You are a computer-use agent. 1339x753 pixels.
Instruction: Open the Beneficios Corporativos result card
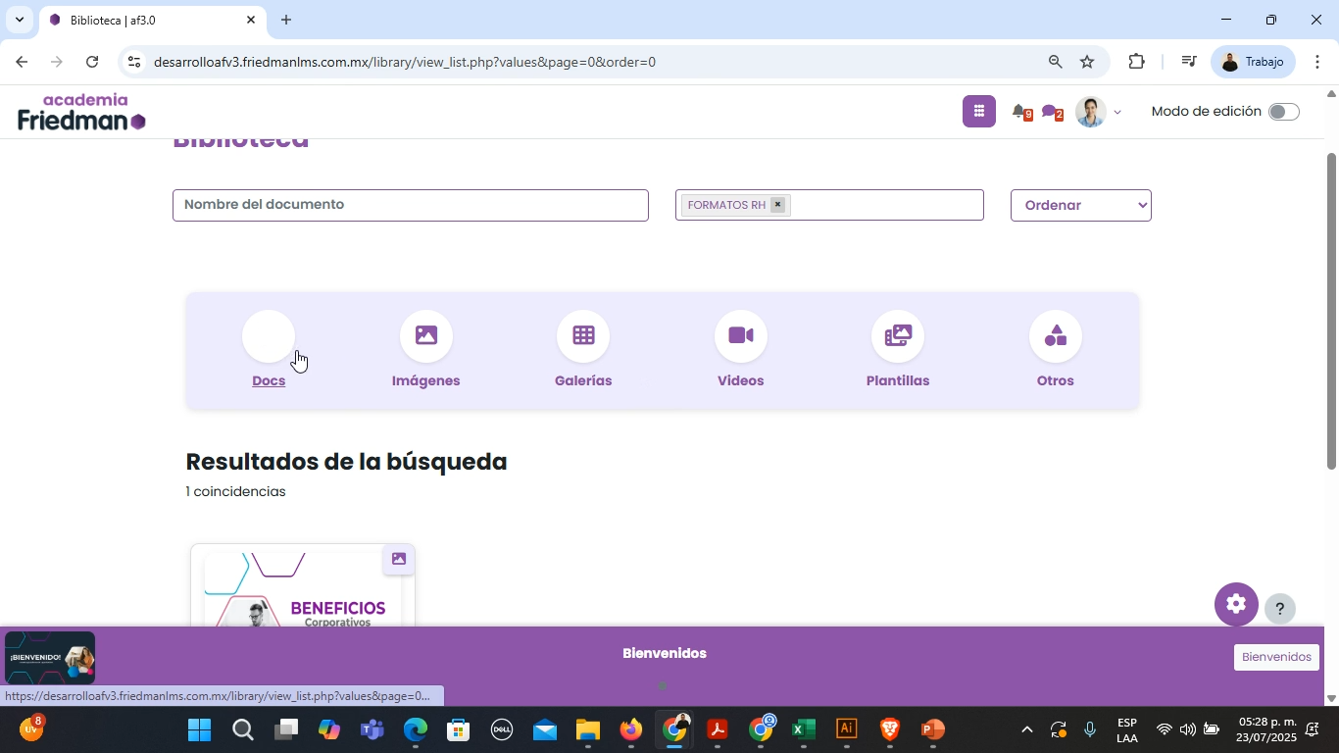coord(303,584)
